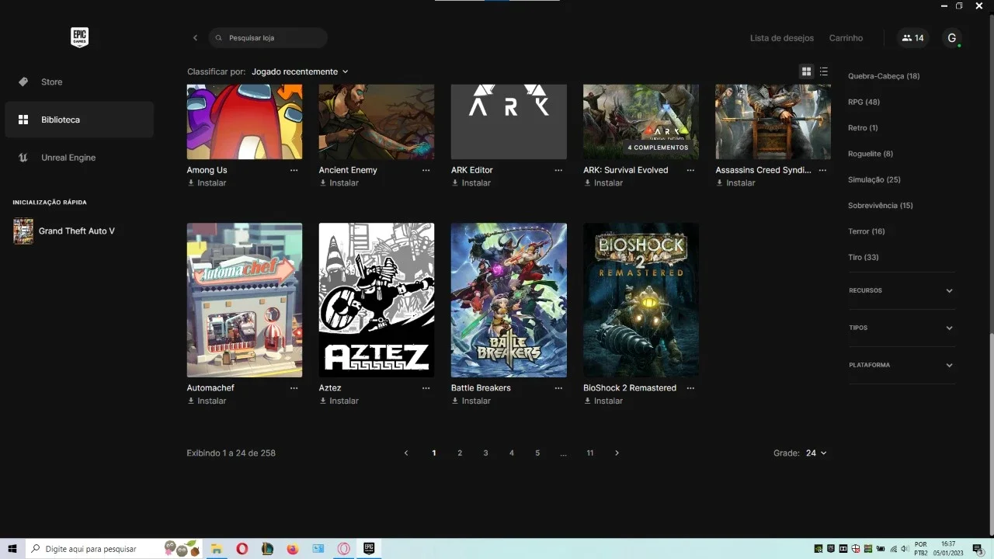Viewport: 994px width, 559px height.
Task: Filter by Tiro (33) genre
Action: pyautogui.click(x=864, y=257)
